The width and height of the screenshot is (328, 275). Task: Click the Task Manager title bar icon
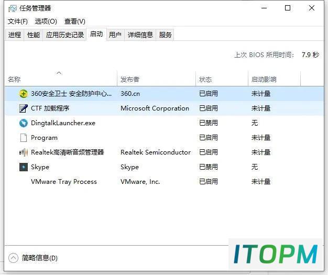tap(13, 8)
